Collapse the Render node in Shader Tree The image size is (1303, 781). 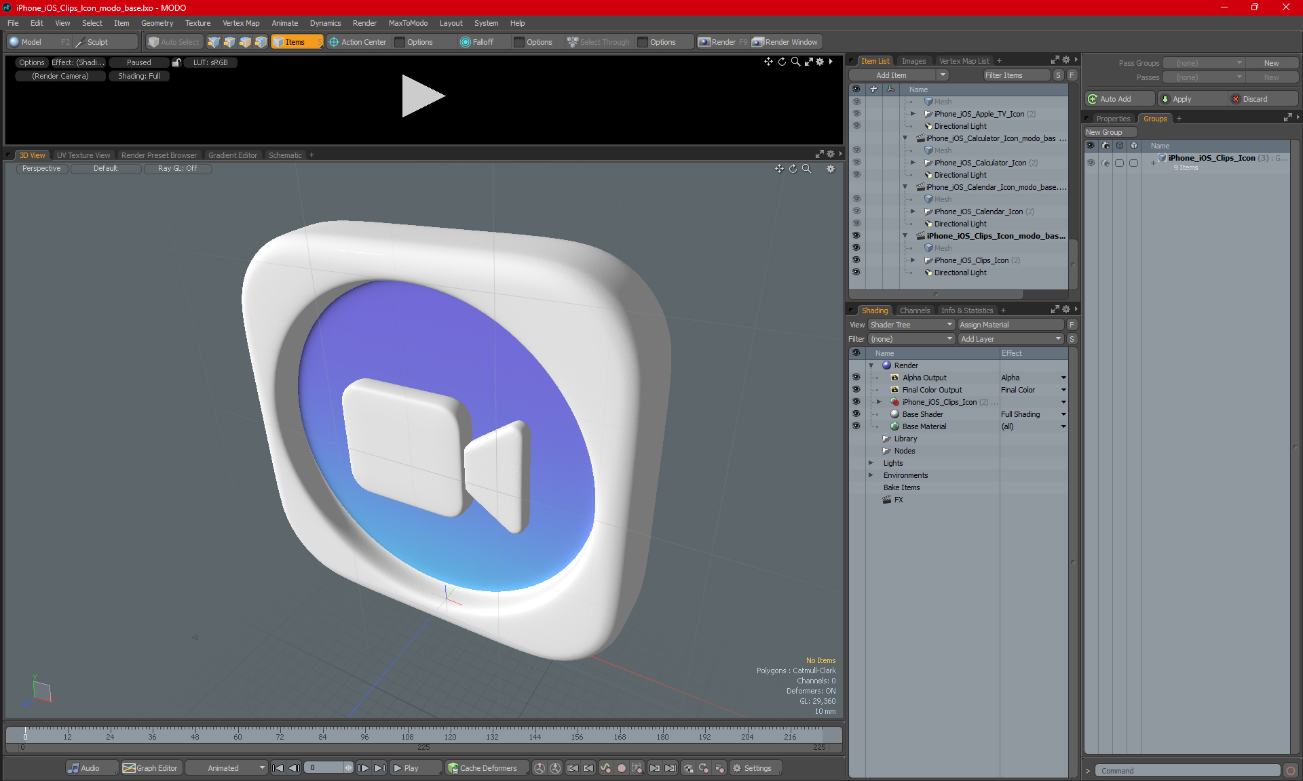click(871, 365)
